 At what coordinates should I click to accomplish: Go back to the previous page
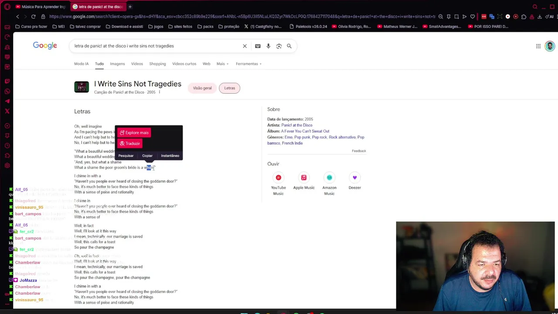[x=17, y=17]
